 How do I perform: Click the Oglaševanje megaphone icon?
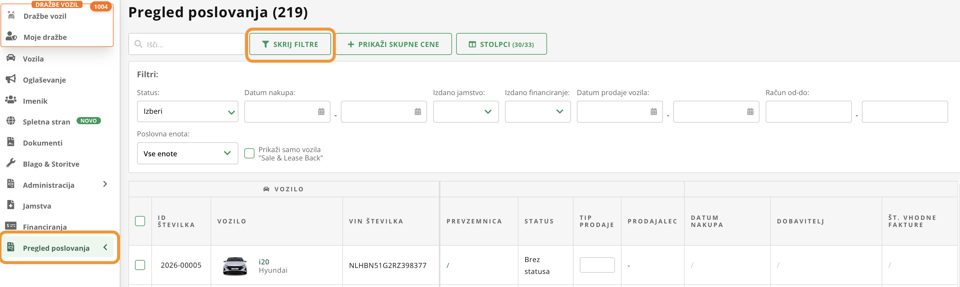[11, 79]
